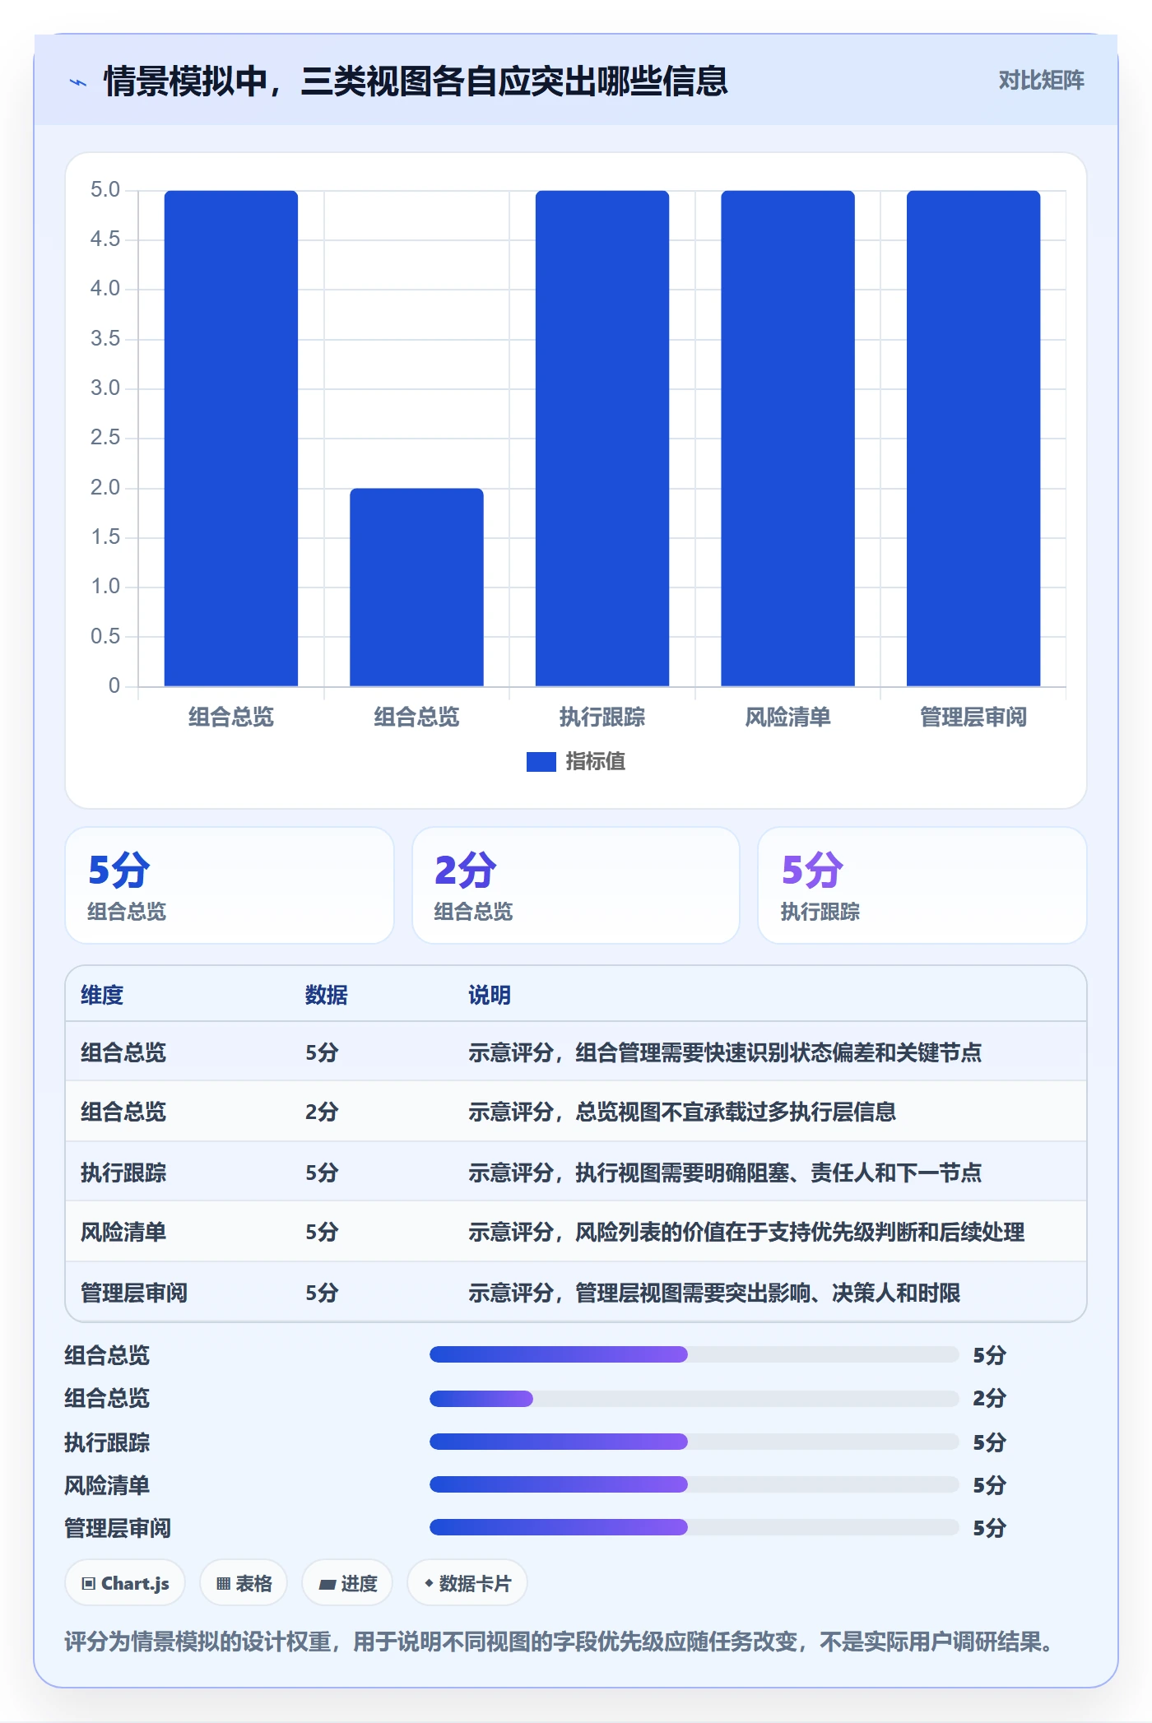The image size is (1152, 1723).
Task: Click 风险清单 in the table's 维度 column
Action: [x=123, y=1232]
